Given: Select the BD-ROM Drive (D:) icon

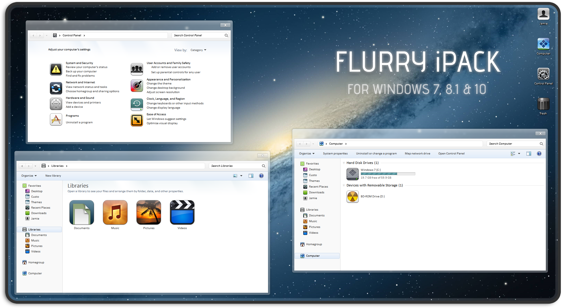Looking at the screenshot, I should point(353,196).
